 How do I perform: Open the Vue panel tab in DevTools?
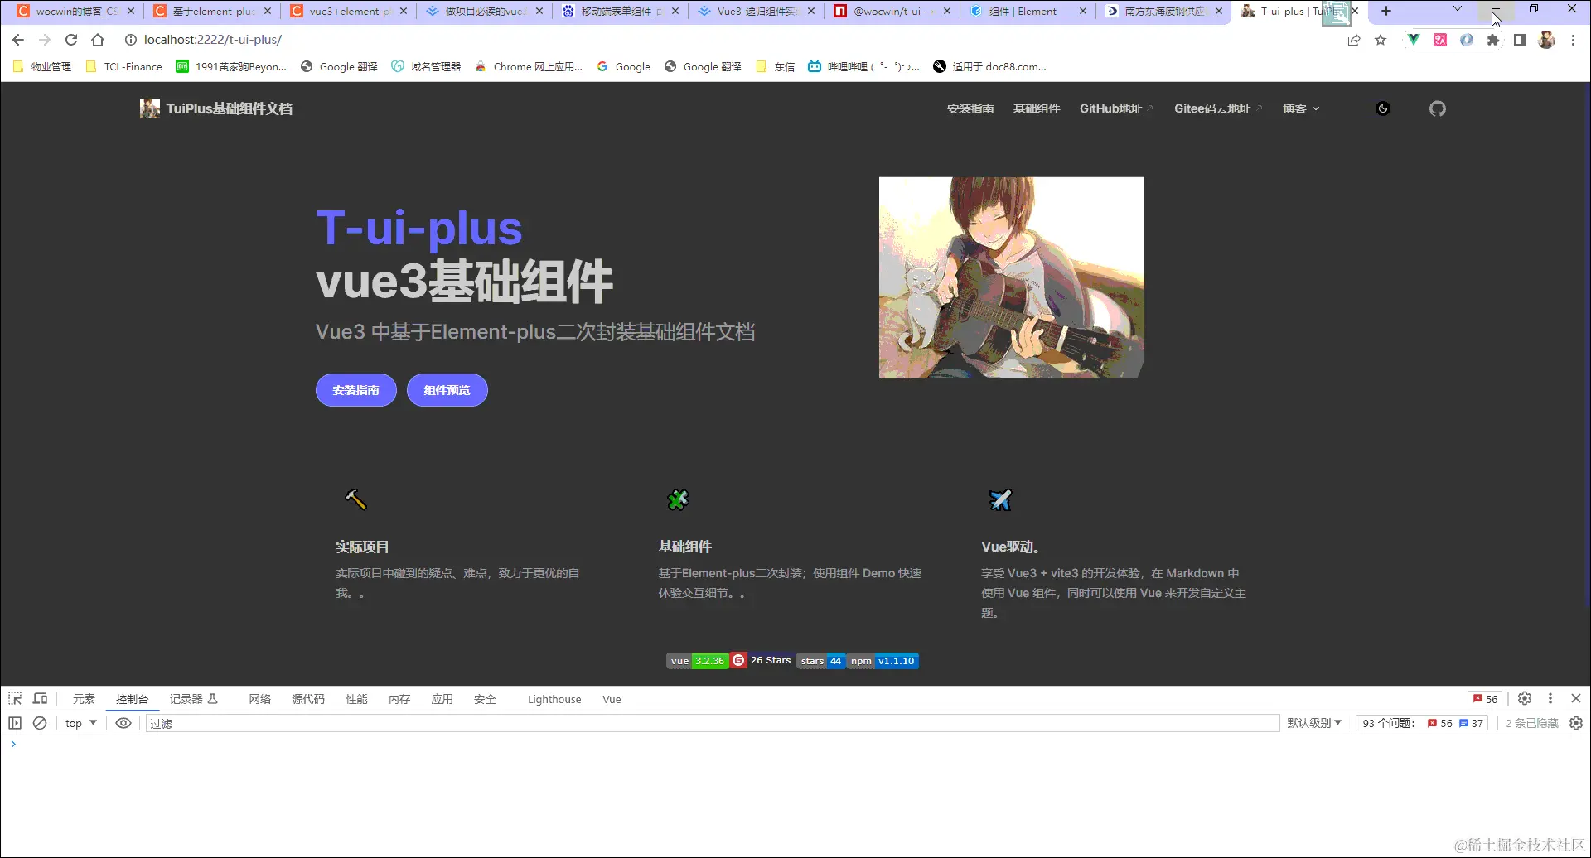pos(611,698)
